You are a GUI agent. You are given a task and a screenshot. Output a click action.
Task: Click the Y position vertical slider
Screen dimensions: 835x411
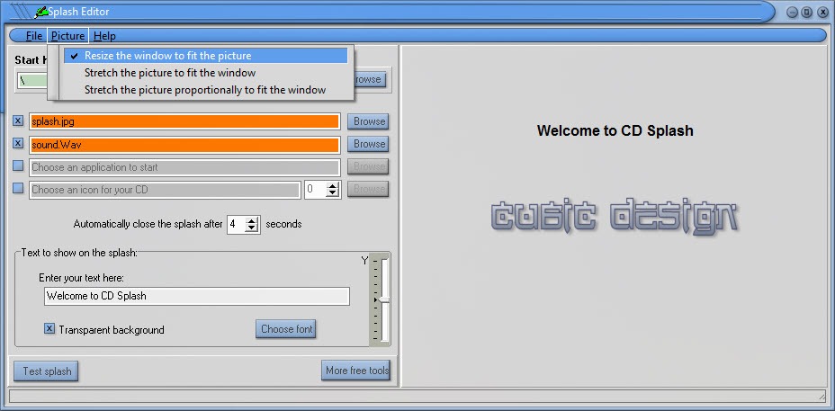383,299
